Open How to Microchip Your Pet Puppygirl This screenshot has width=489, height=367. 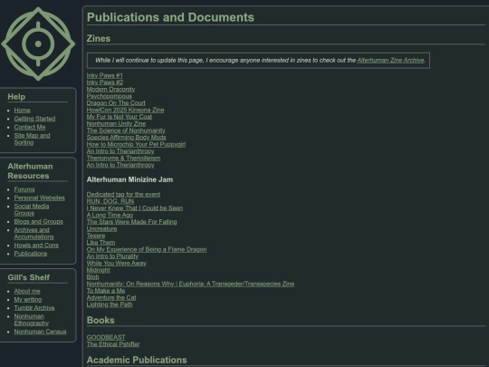(136, 144)
